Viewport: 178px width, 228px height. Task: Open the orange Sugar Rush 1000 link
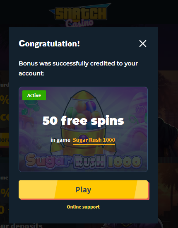pos(94,140)
